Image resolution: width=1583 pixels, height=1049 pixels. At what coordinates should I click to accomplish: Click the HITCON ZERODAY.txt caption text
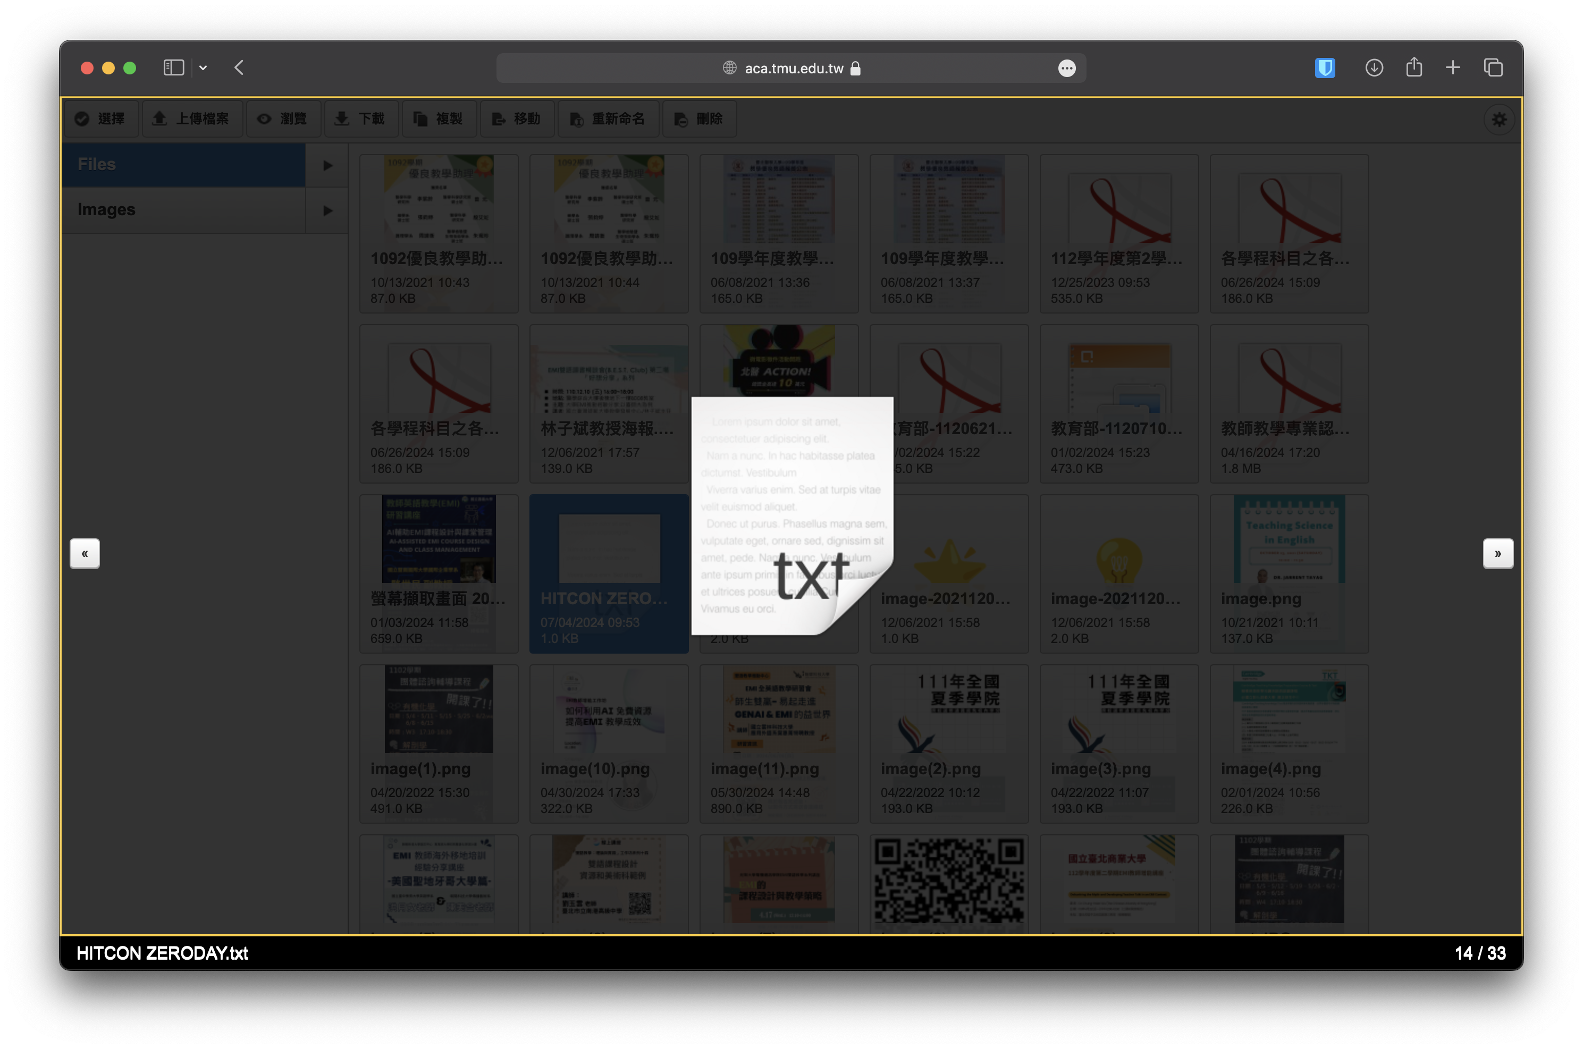point(162,953)
